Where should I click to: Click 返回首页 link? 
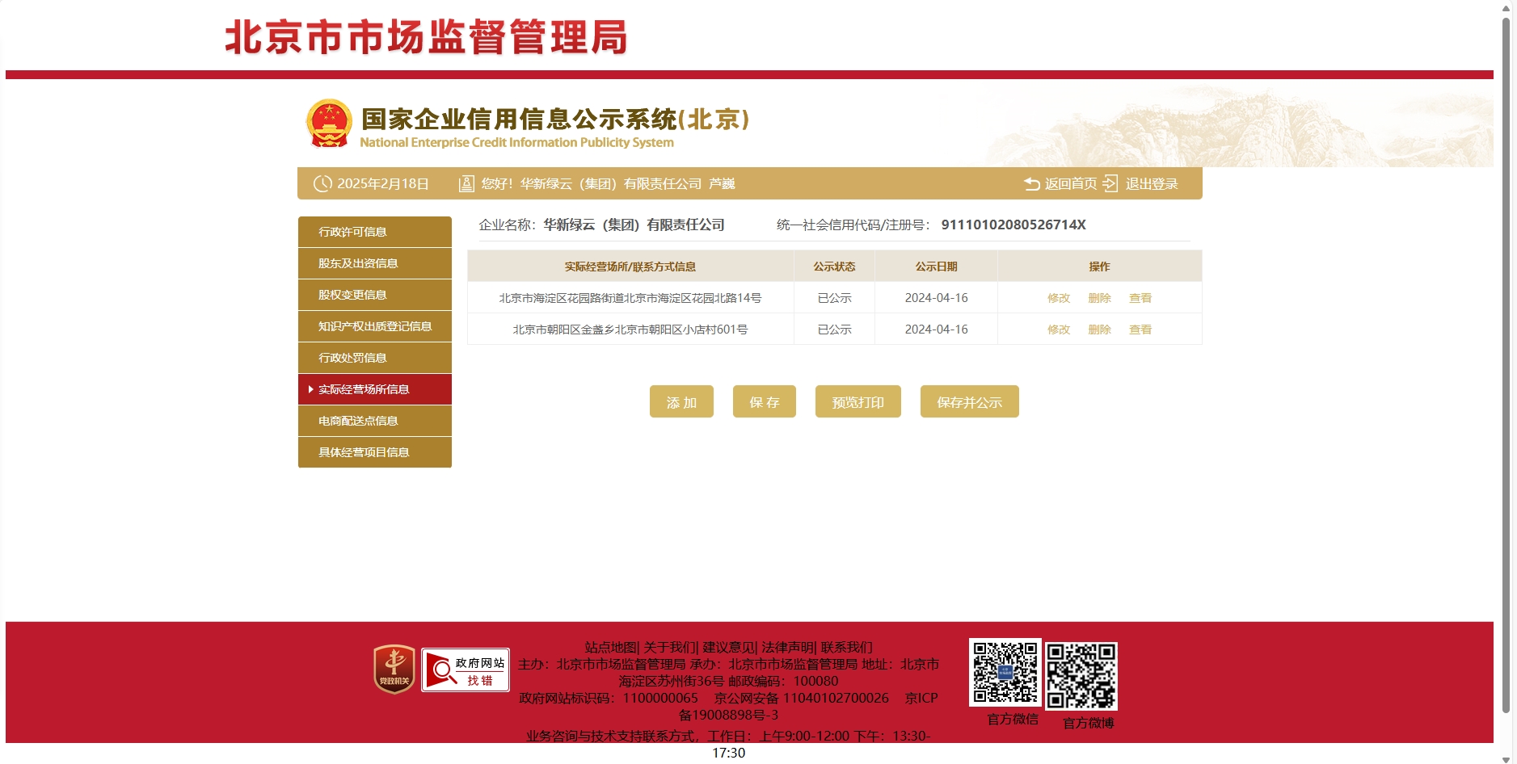tap(1071, 183)
